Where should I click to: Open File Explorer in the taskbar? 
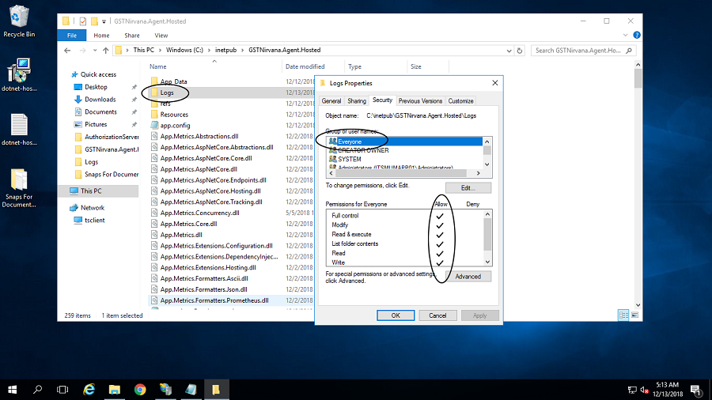(115, 390)
